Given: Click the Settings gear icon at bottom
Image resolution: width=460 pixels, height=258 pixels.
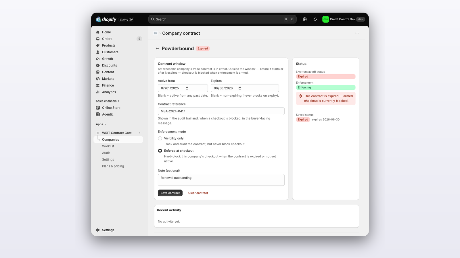Looking at the screenshot, I should (x=98, y=230).
